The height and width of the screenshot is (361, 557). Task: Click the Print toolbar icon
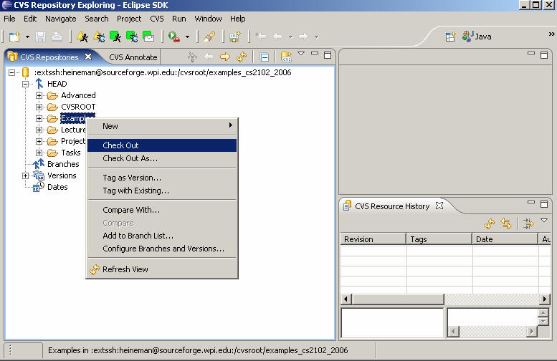pyautogui.click(x=57, y=37)
